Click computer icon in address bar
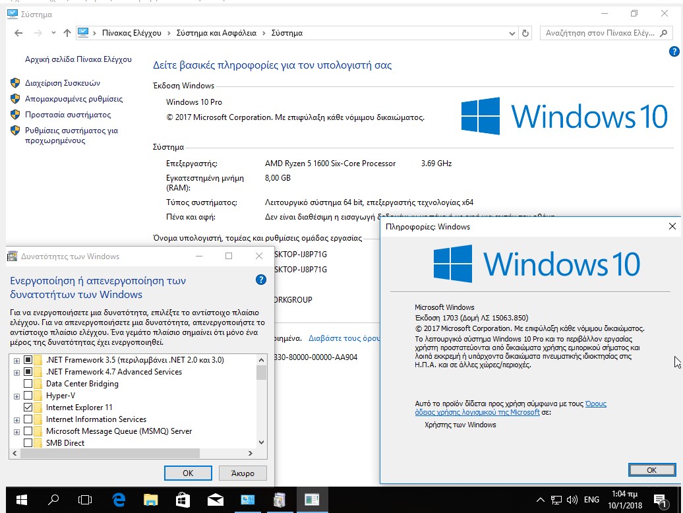The height and width of the screenshot is (513, 683). coord(83,33)
